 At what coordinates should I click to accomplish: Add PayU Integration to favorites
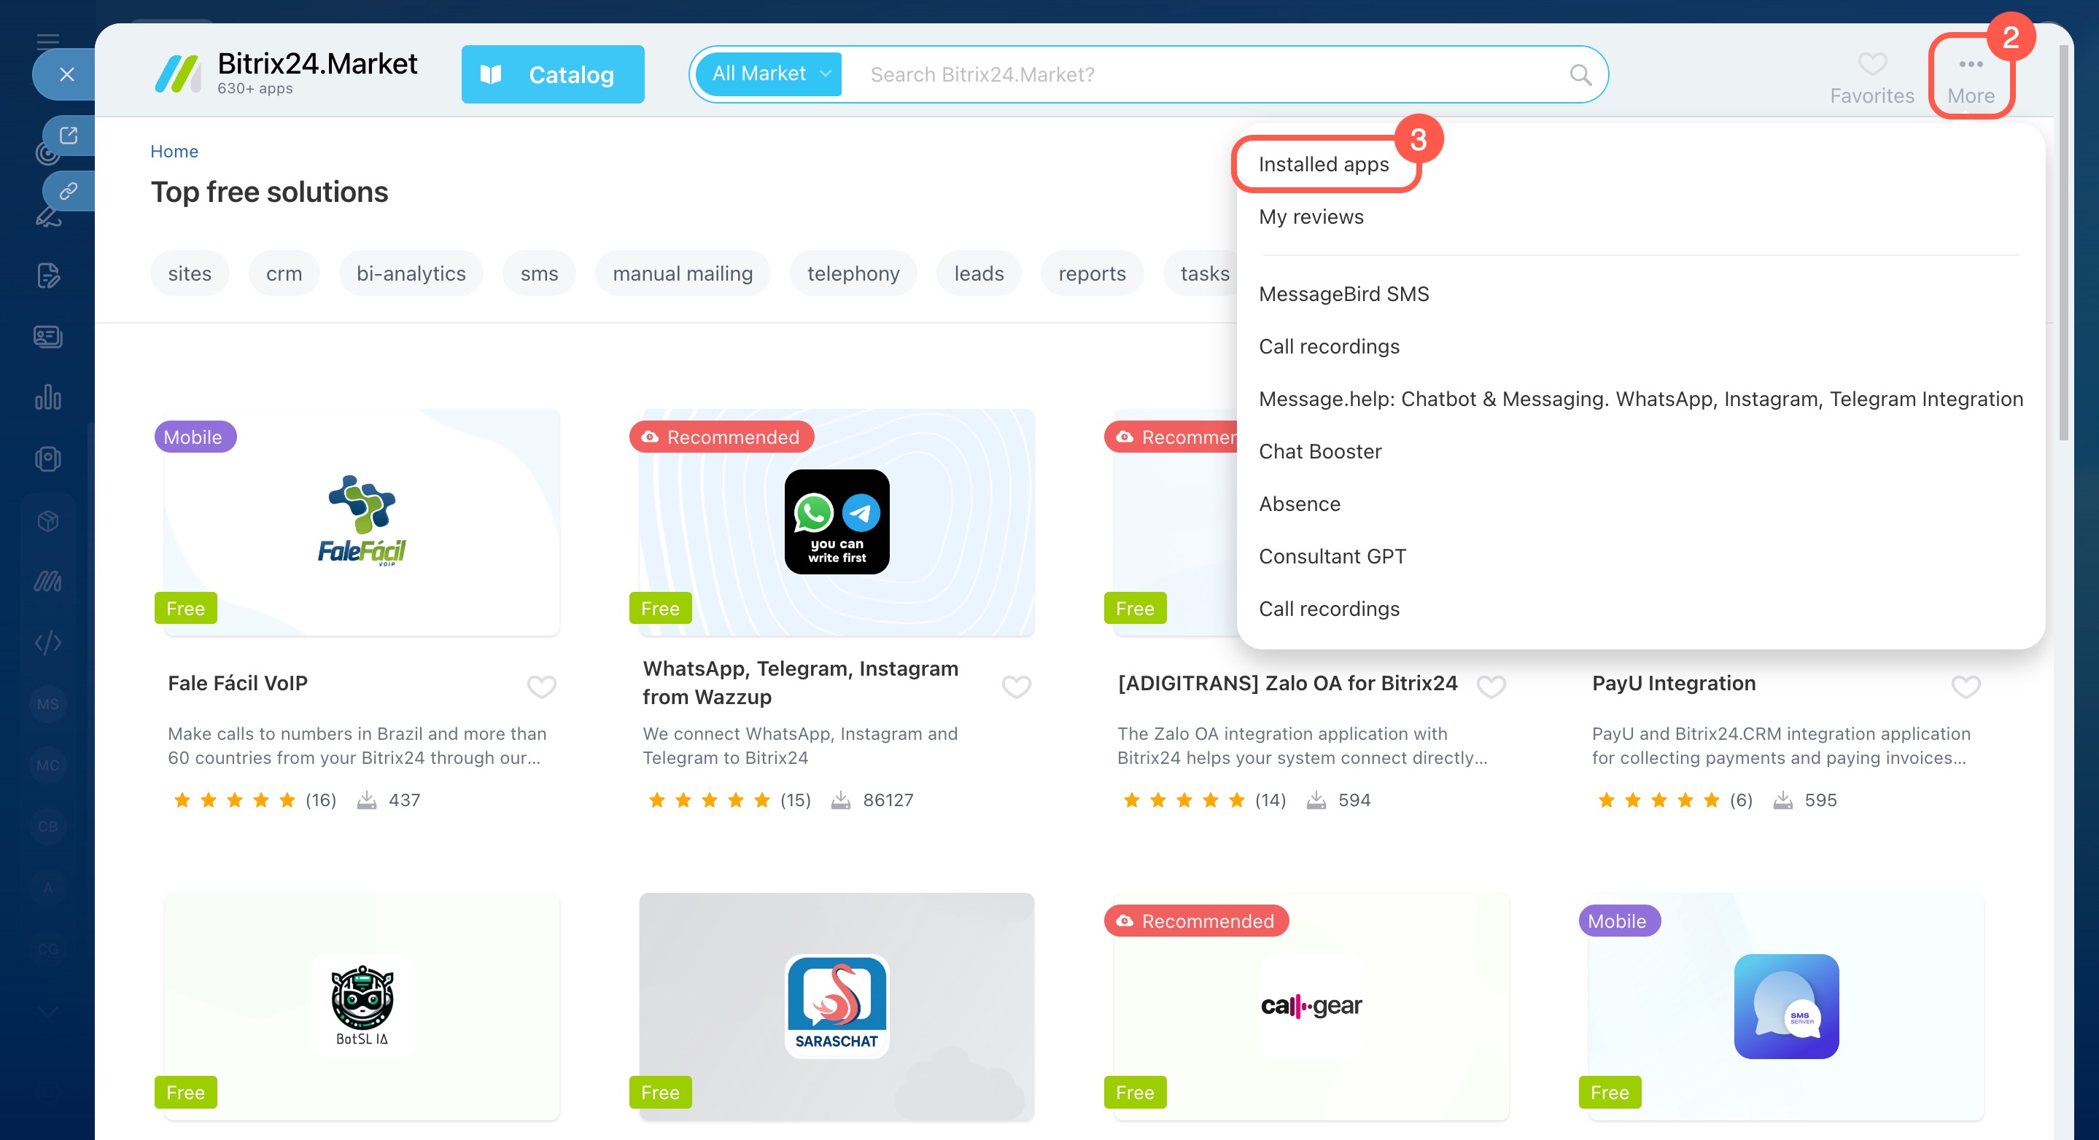click(1966, 687)
